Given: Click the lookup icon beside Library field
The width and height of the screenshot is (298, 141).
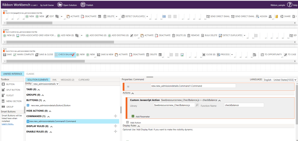Looking at the screenshot, I should point(197,105).
